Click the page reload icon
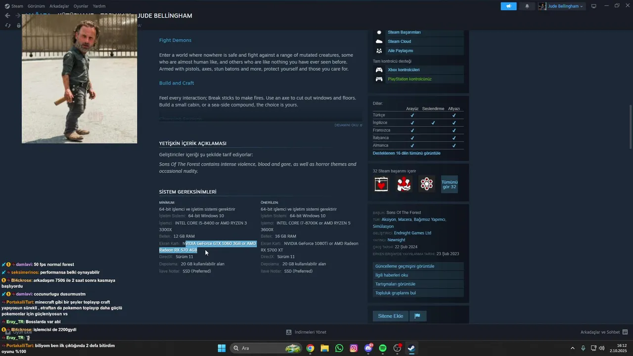This screenshot has width=633, height=356. (x=8, y=25)
